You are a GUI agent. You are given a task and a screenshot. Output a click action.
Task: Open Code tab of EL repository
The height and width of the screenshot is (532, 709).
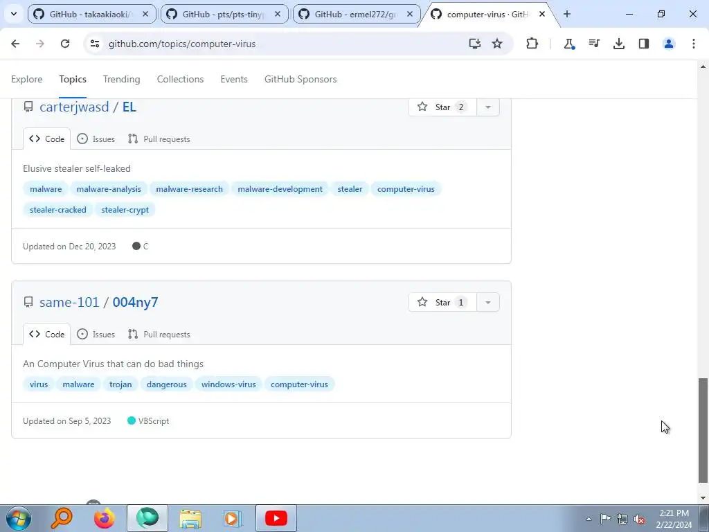tap(46, 139)
